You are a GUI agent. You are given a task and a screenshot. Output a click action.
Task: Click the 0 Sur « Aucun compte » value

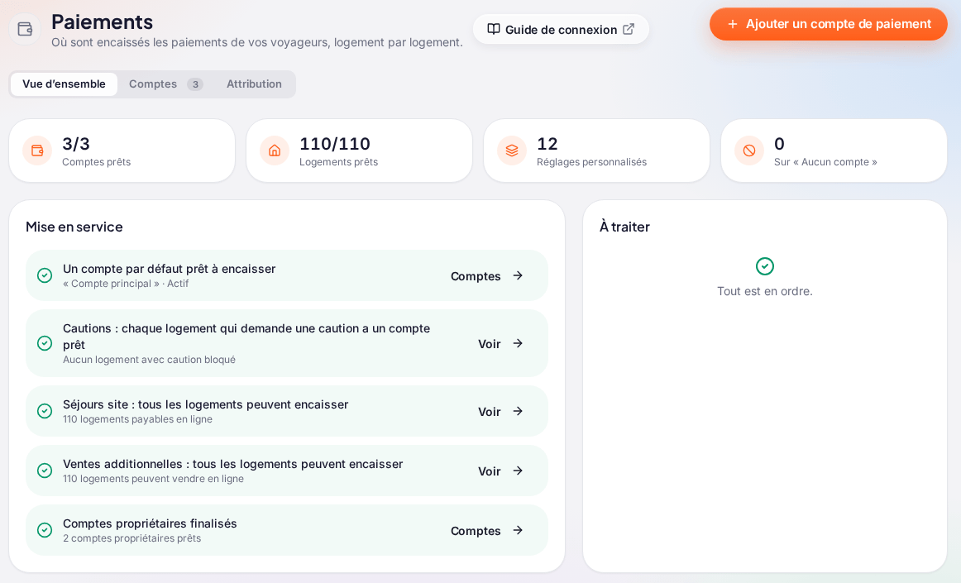click(x=779, y=143)
